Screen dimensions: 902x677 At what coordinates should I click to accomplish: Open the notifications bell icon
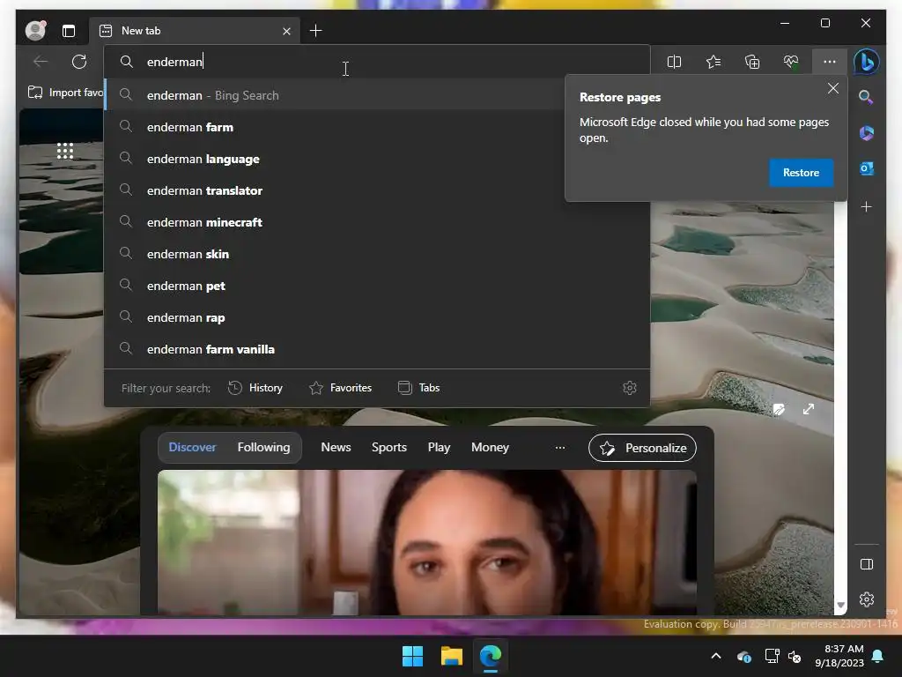pyautogui.click(x=878, y=656)
